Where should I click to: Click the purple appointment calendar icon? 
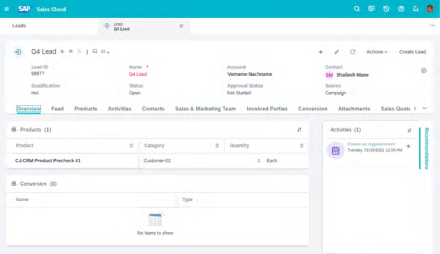pyautogui.click(x=335, y=150)
